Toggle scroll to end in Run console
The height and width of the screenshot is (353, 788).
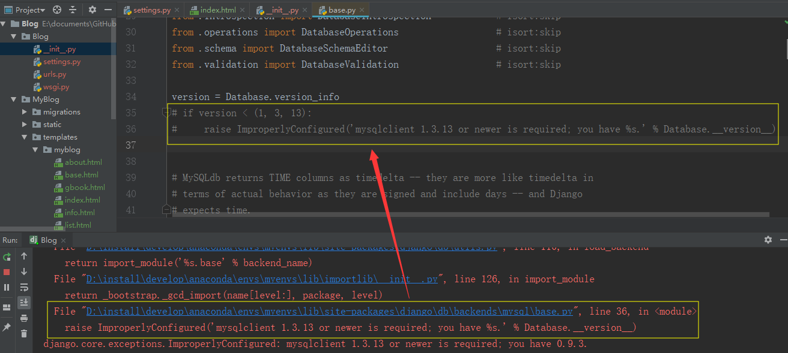point(24,303)
